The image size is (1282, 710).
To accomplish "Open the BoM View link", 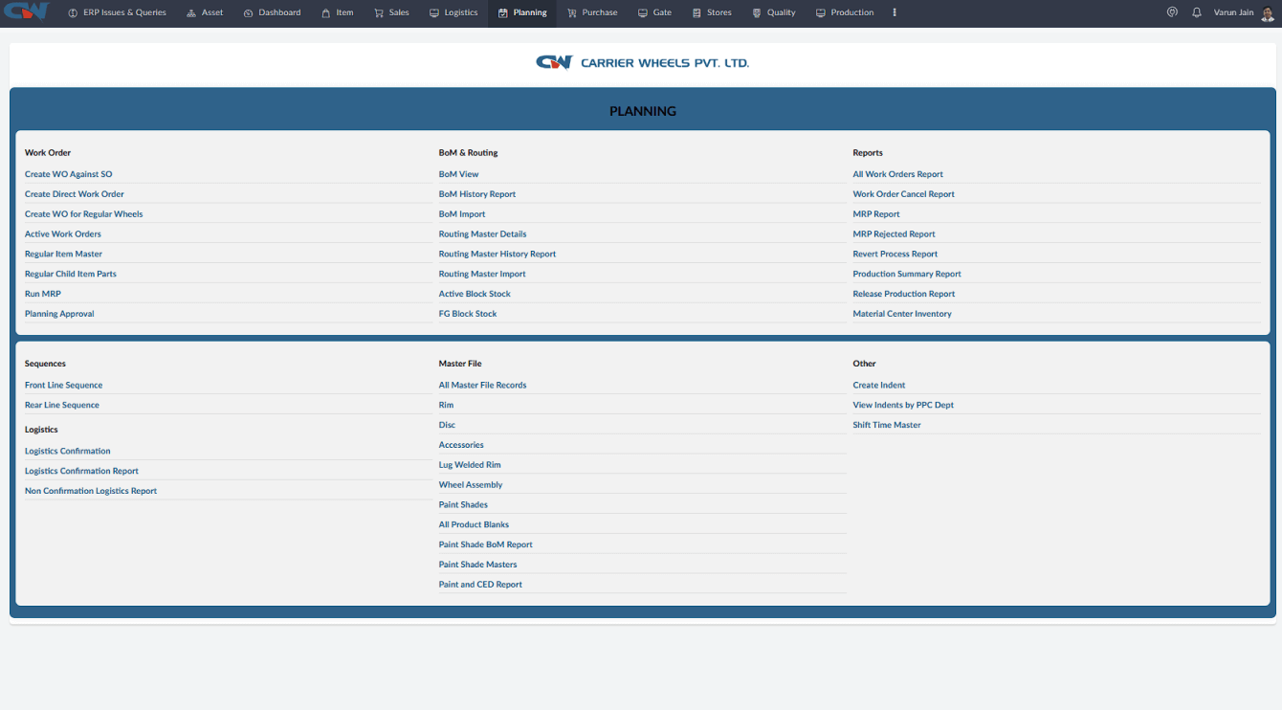I will coord(459,174).
